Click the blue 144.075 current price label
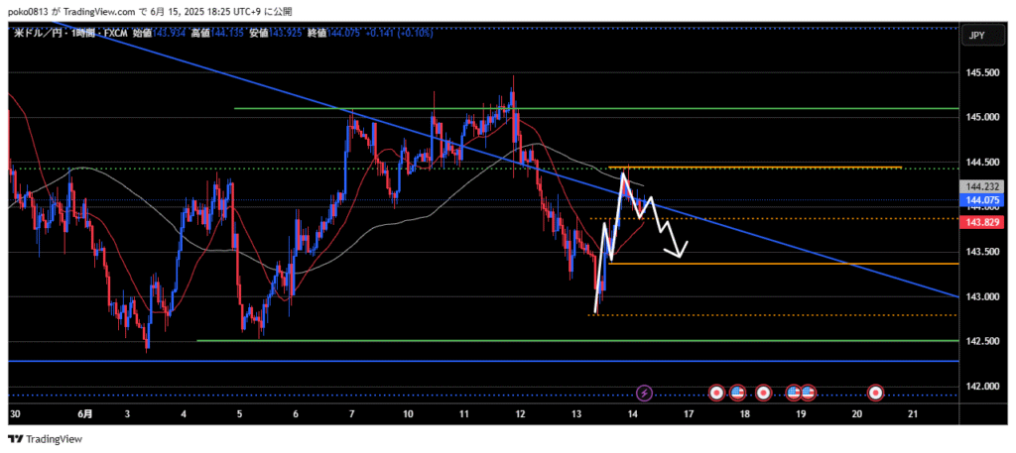Viewport: 1016px width, 453px height. (980, 200)
